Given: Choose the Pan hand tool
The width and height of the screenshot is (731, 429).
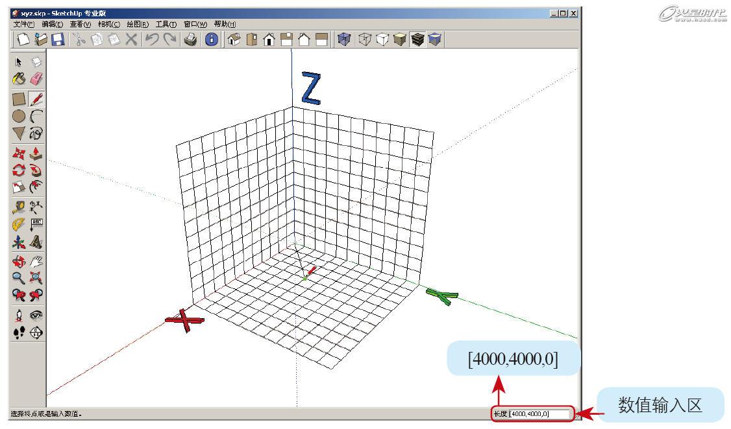Looking at the screenshot, I should pos(36,261).
